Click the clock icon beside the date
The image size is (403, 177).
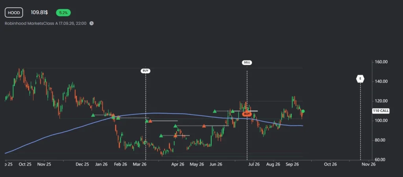tap(91, 23)
